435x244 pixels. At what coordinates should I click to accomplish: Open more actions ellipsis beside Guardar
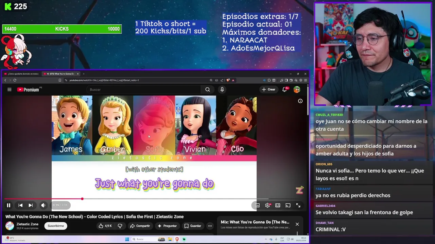210,226
